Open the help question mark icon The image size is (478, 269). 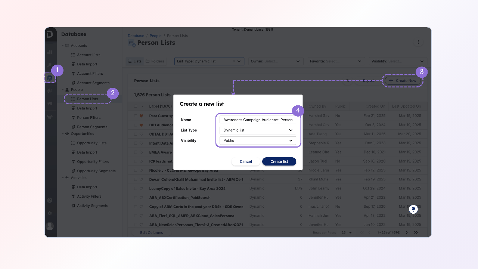[x=50, y=200]
